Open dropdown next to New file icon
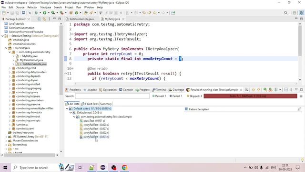The height and width of the screenshot is (172, 305). 8,13
